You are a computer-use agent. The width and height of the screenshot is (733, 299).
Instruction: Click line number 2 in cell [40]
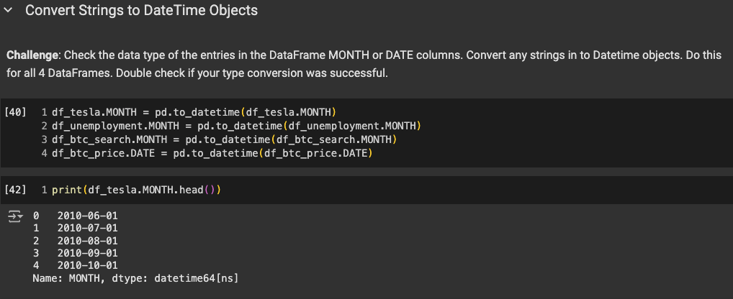point(45,126)
